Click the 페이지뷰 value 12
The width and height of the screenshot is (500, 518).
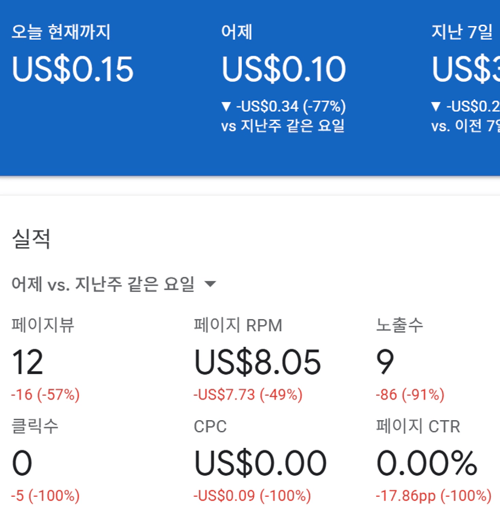(28, 362)
